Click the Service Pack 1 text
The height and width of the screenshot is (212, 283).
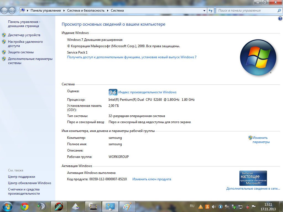(x=77, y=52)
